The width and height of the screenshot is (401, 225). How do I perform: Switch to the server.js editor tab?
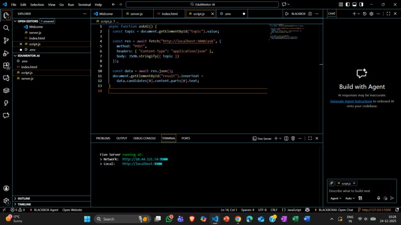[136, 14]
